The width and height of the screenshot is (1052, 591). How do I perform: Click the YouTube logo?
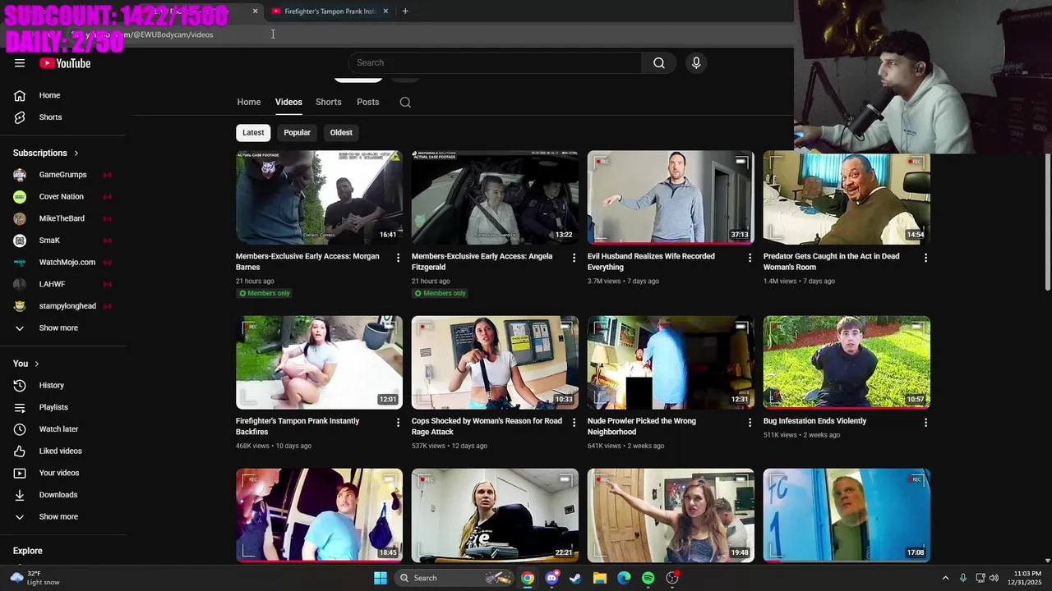point(65,63)
